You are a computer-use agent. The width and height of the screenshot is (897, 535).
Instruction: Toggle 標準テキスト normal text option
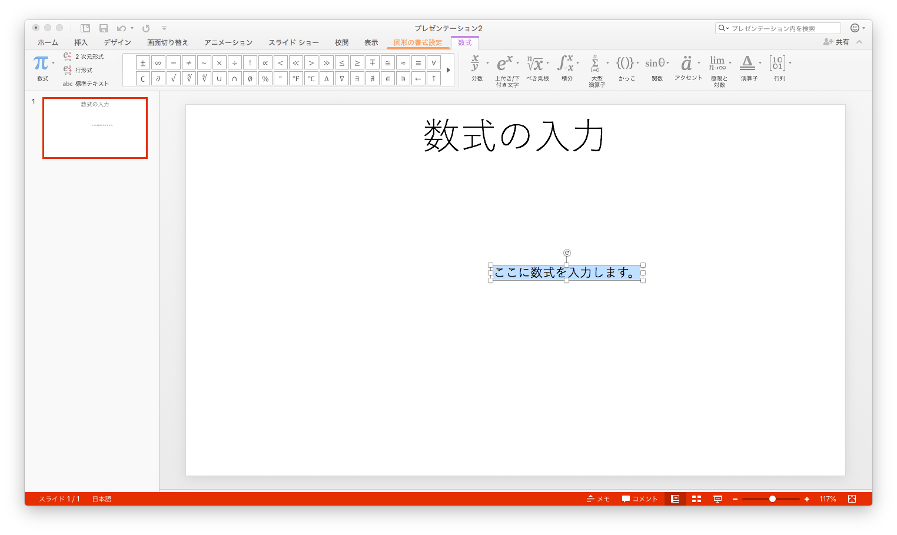(86, 84)
